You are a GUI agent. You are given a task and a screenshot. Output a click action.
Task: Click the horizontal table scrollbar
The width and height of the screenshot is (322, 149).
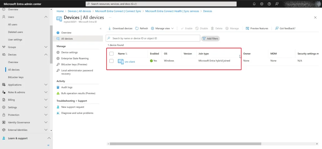tap(186, 144)
